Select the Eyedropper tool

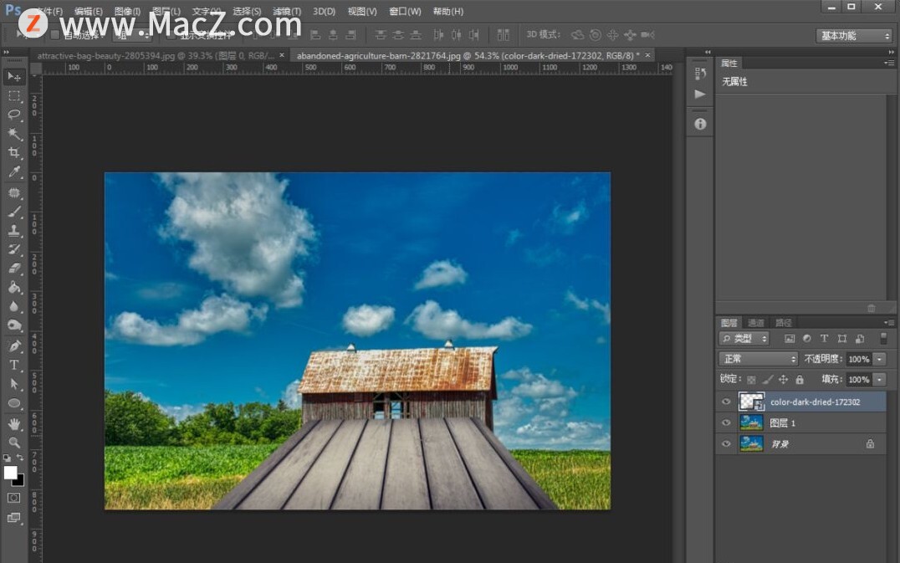[x=14, y=171]
